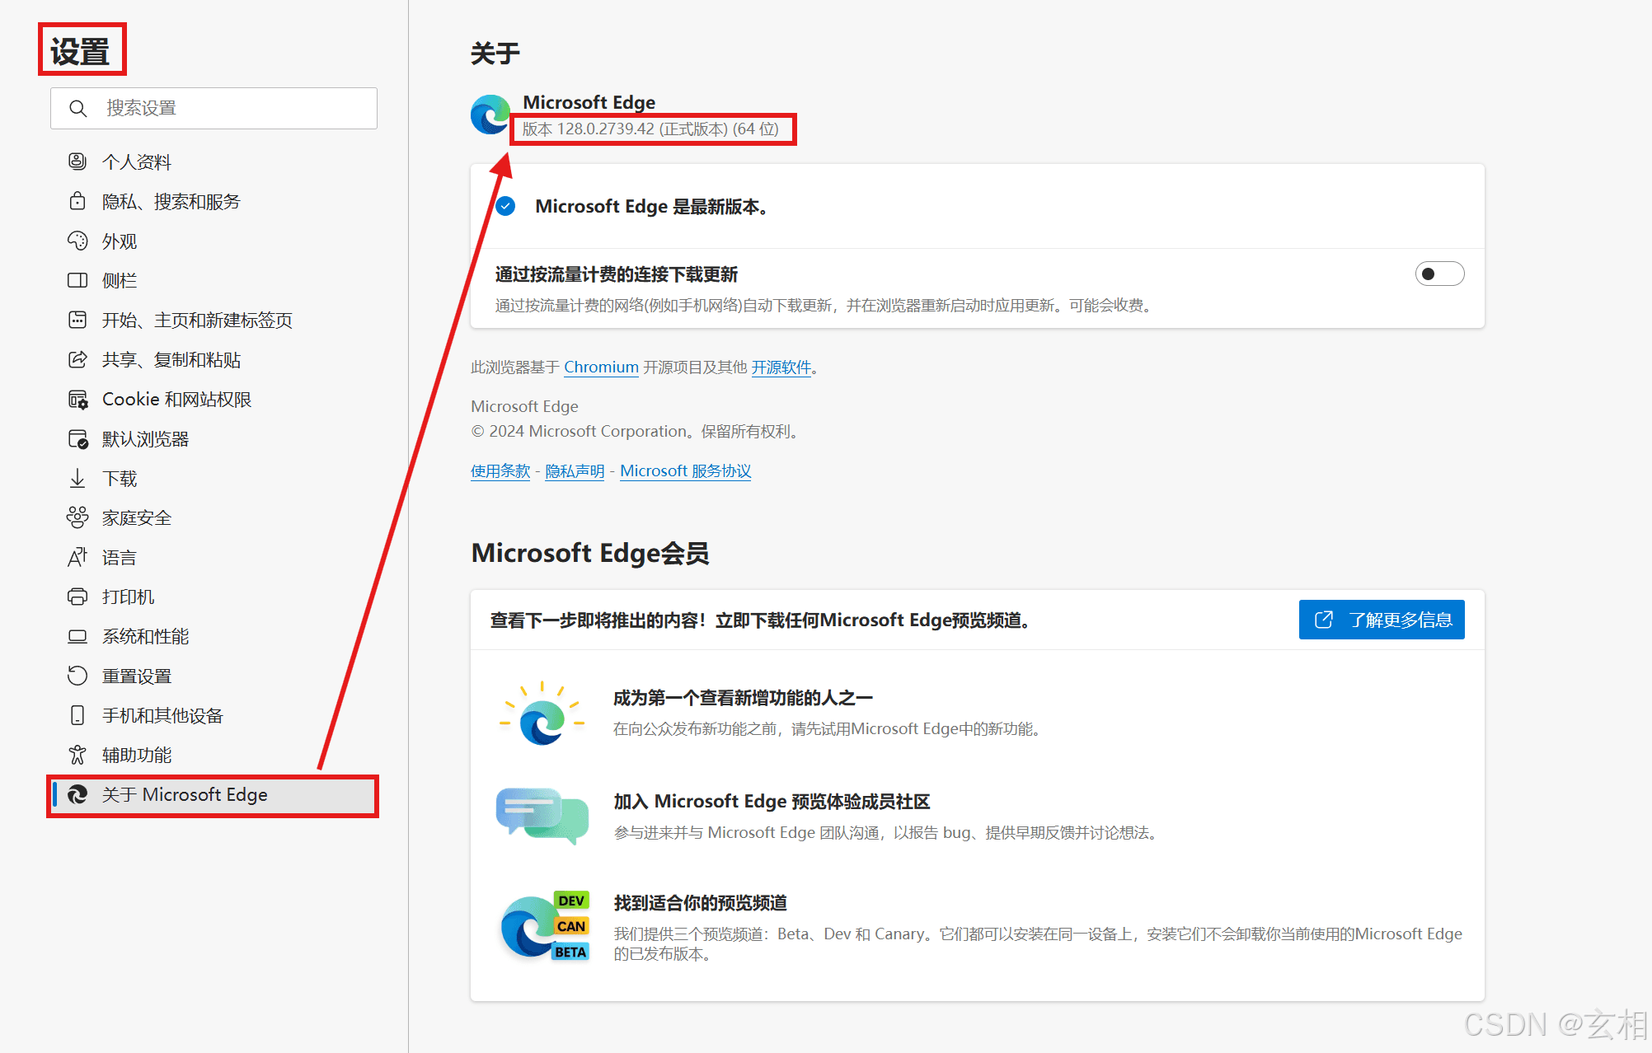Toggle metered connection update download switch

tap(1438, 274)
